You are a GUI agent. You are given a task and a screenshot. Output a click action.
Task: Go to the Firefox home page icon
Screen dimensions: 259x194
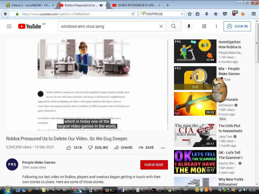(x=215, y=14)
